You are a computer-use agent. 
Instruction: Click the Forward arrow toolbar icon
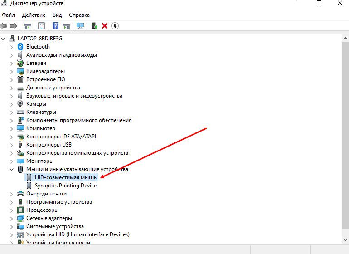[14, 26]
